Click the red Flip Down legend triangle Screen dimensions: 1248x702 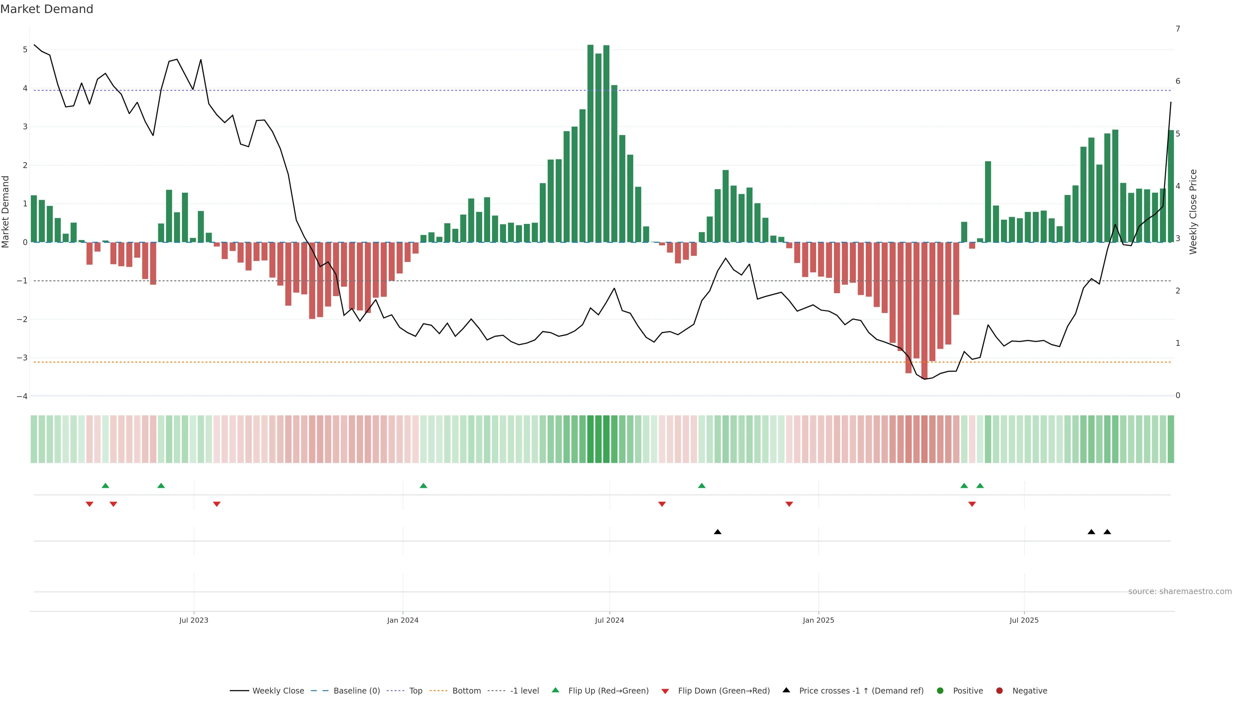click(x=665, y=691)
